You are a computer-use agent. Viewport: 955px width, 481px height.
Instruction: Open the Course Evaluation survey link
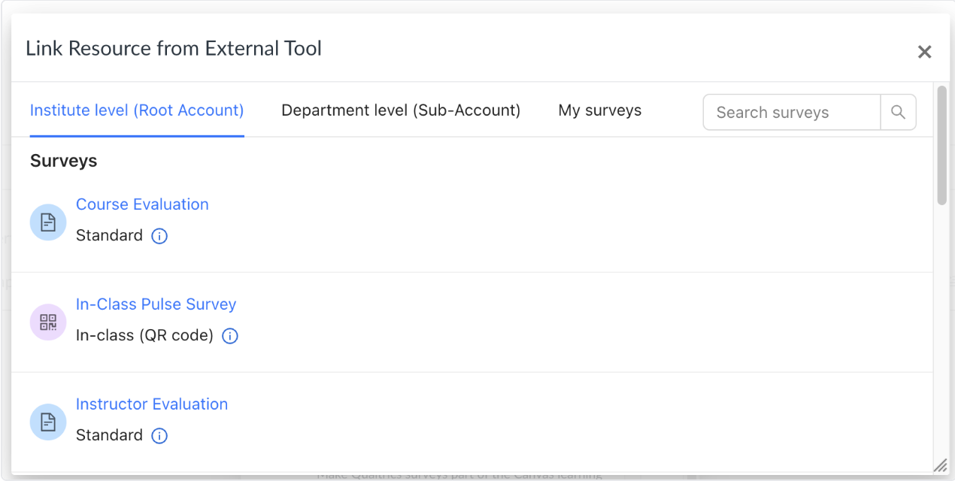[142, 204]
